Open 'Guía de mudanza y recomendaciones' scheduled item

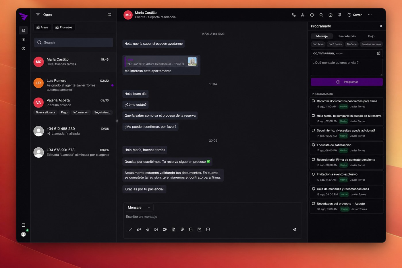(347, 192)
